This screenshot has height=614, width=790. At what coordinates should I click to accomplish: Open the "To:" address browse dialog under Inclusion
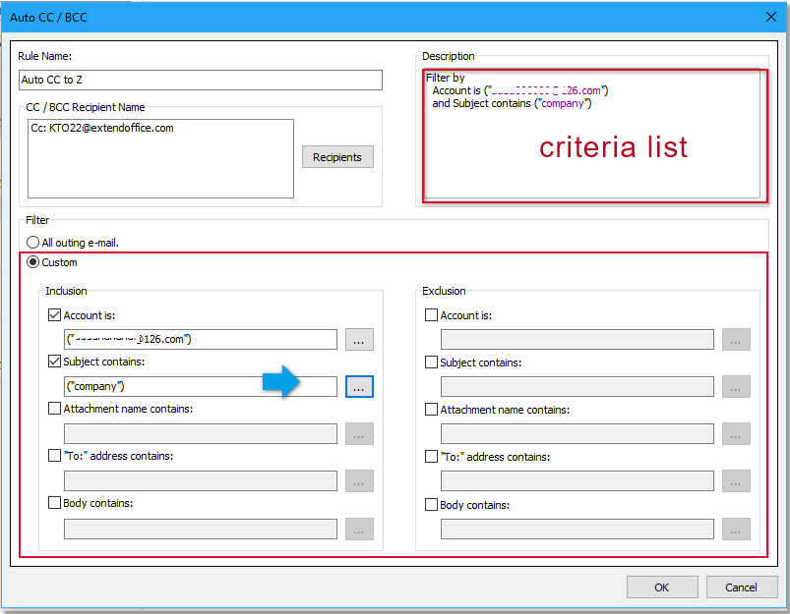point(359,480)
